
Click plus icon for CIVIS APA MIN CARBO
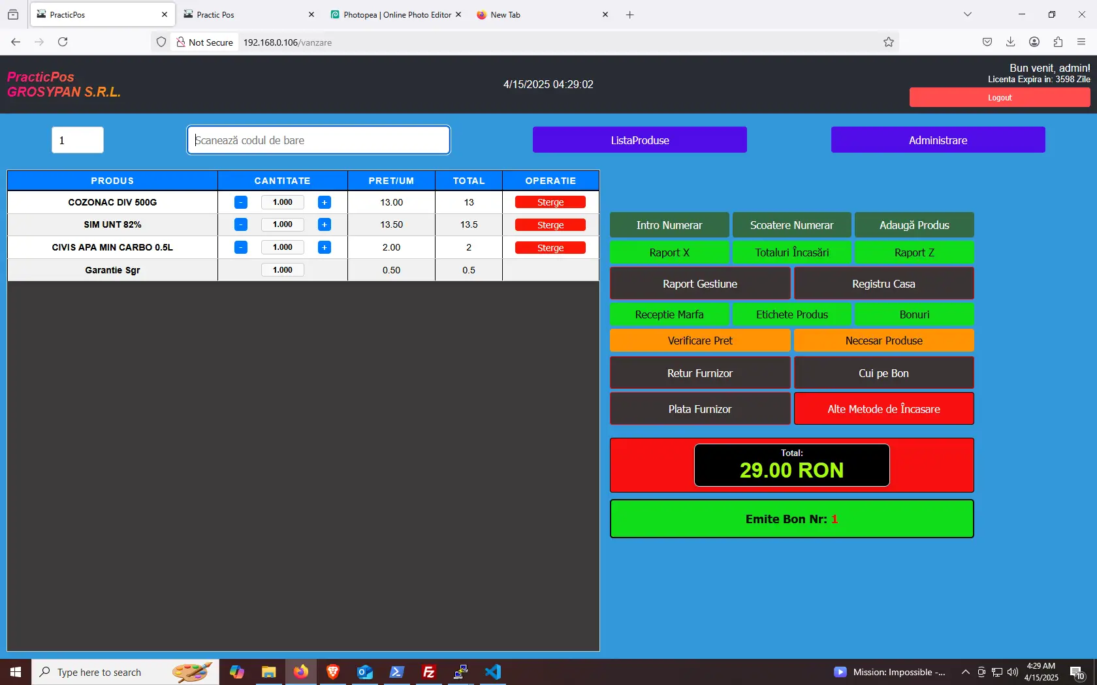point(324,247)
